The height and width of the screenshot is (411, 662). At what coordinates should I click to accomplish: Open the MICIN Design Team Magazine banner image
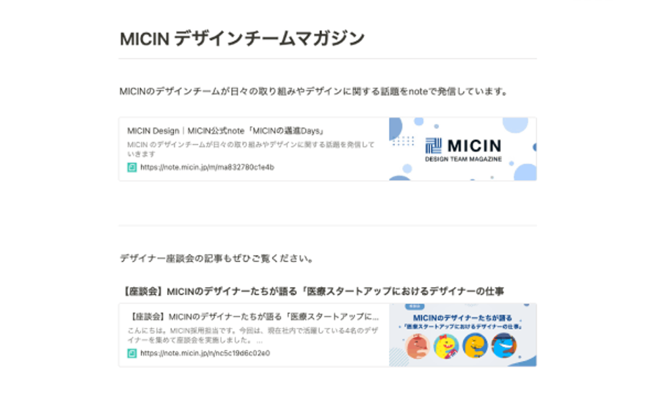(x=462, y=149)
